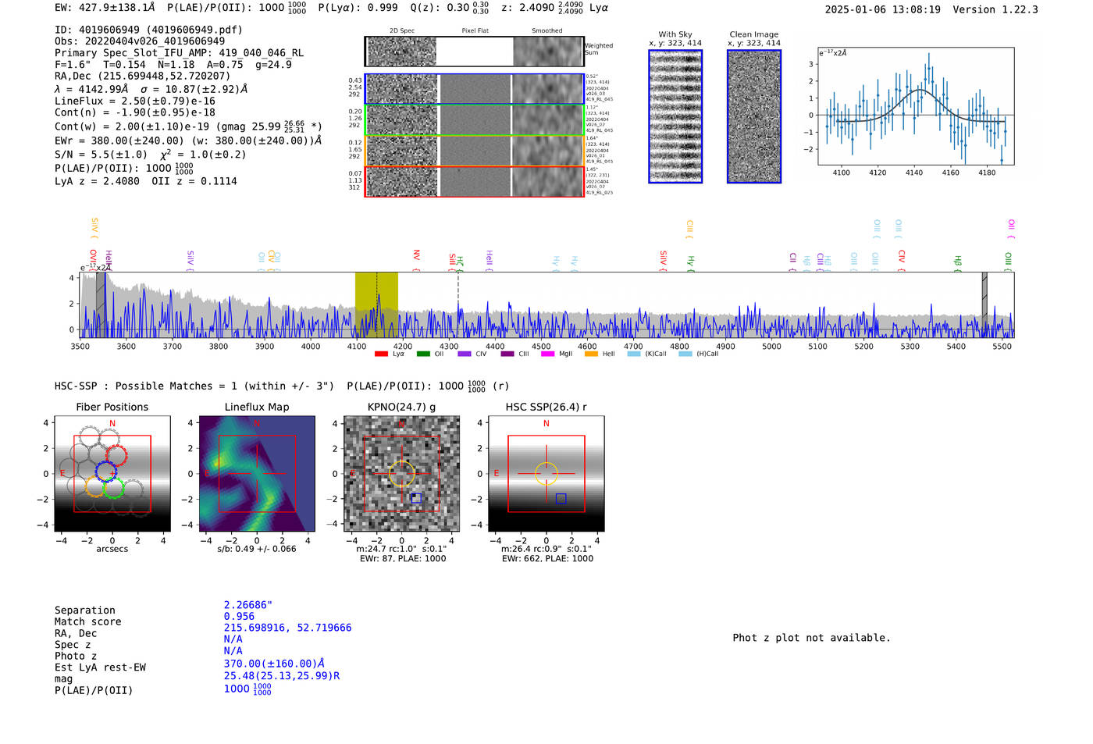Open the With Sky cutout image
1093x744 pixels.
(675, 116)
